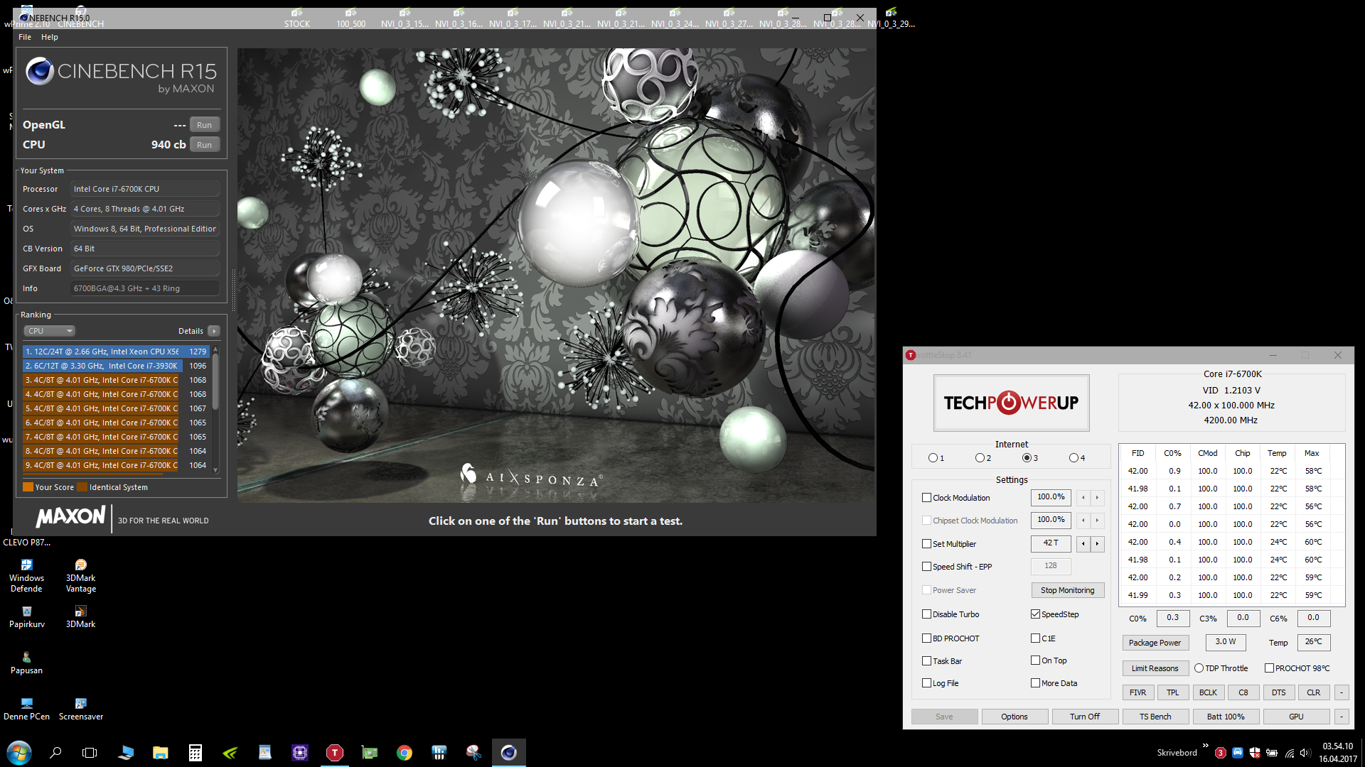This screenshot has width=1365, height=767.
Task: Click the volume speaker tray icon
Action: coord(1305,753)
